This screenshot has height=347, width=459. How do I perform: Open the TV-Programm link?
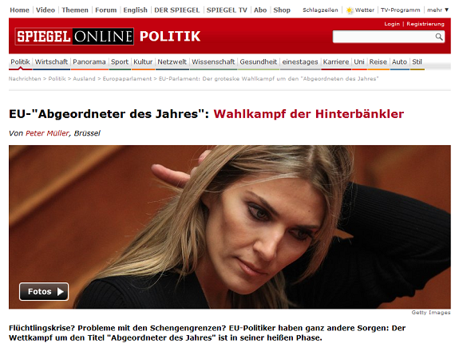pos(400,10)
